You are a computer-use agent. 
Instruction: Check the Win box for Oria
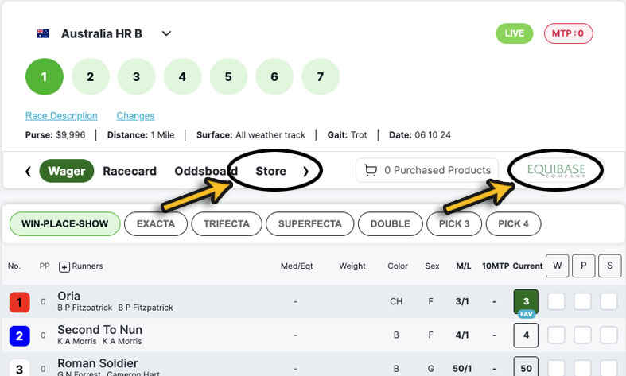tap(556, 301)
